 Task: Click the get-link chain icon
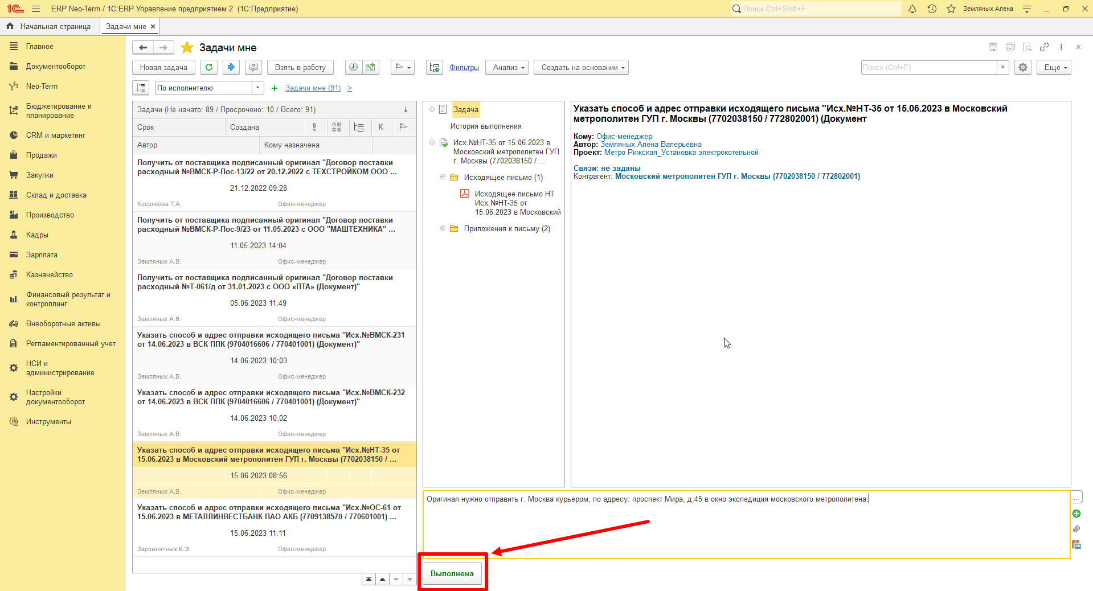pyautogui.click(x=1044, y=47)
